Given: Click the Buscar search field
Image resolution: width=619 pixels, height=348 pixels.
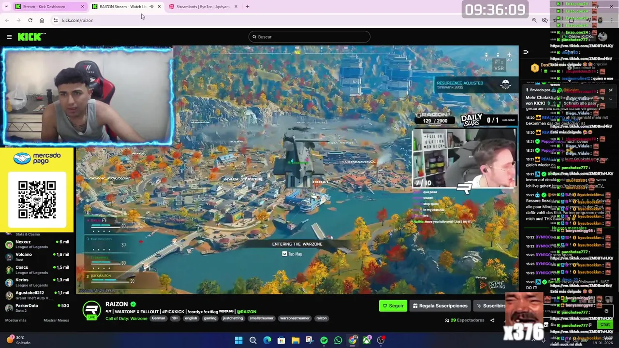Looking at the screenshot, I should click(309, 37).
